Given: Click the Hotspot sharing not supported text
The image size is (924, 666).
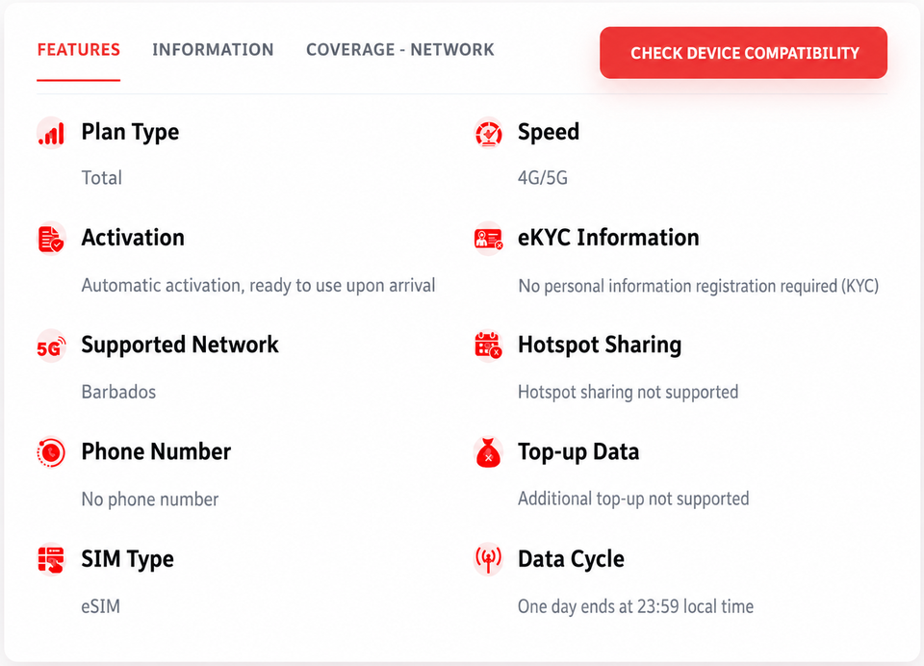Looking at the screenshot, I should point(629,392).
